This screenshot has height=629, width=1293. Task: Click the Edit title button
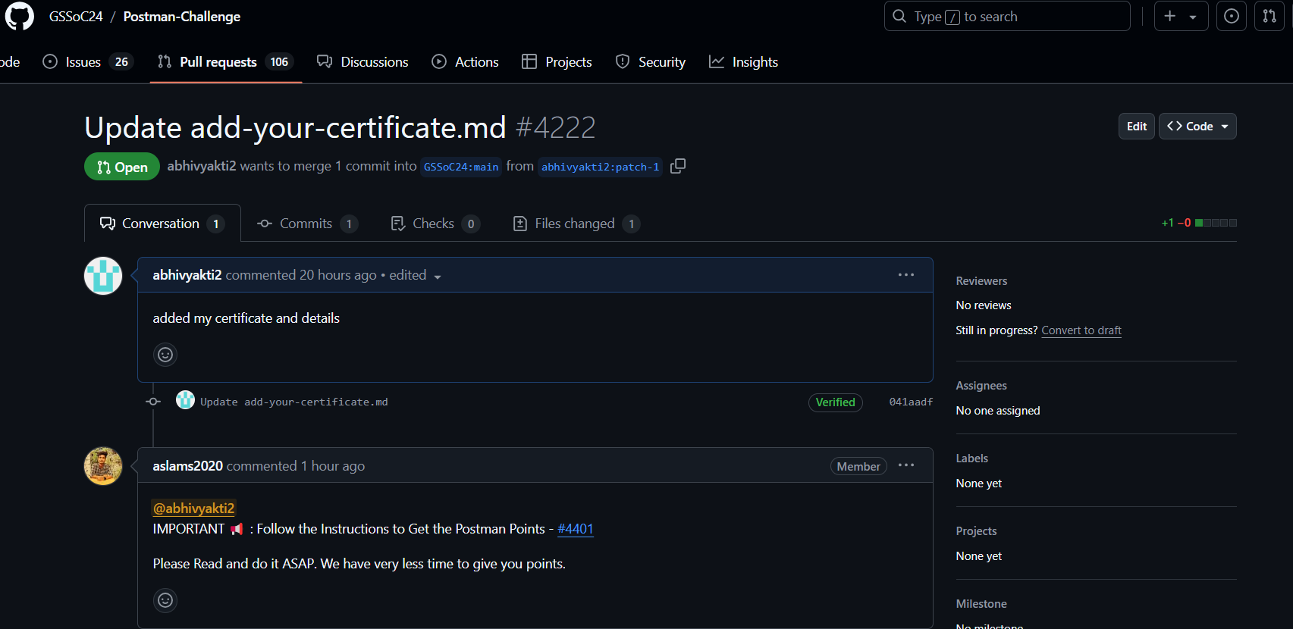1137,127
